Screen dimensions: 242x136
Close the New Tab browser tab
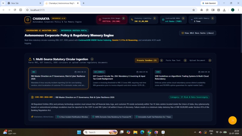point(40,3)
